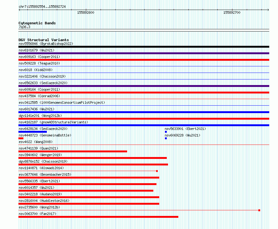The height and width of the screenshot is (229, 278).
Task: Click esv3412585 (1000GenomesConsortiumPilotProject) label
Action: tap(62, 103)
